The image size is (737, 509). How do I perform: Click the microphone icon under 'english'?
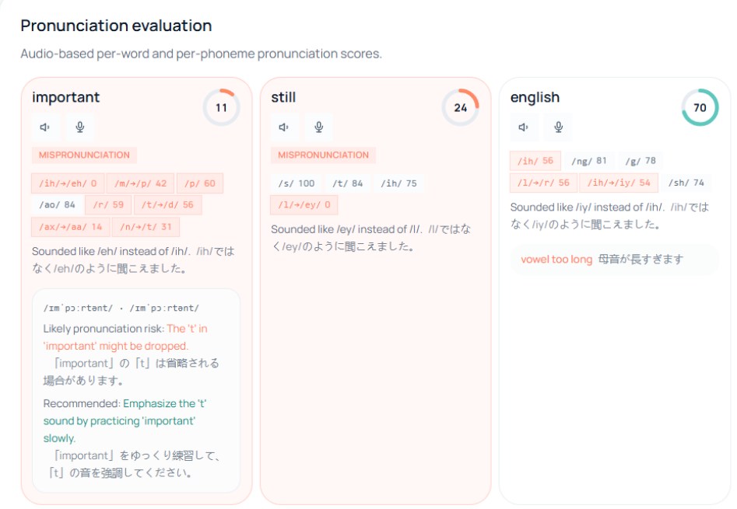pyautogui.click(x=558, y=127)
